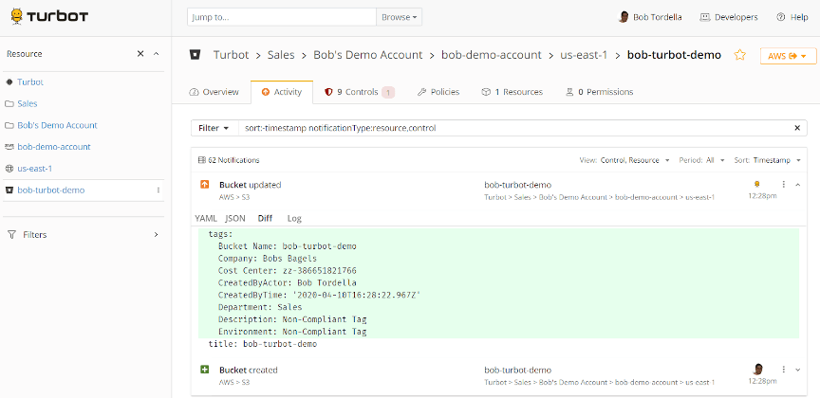This screenshot has width=820, height=398.
Task: Click the Turbot bee logo
Action: pos(49,17)
